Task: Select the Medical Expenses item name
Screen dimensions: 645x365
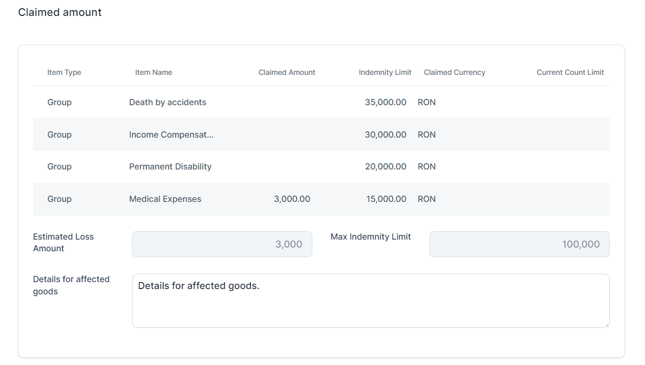Action: pos(165,199)
